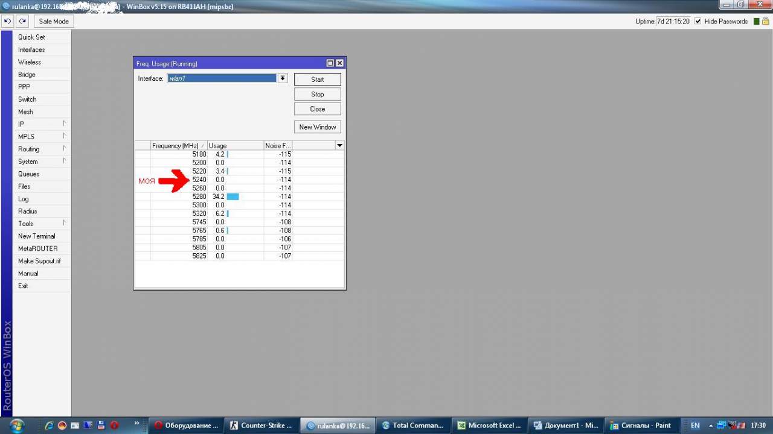Click the system clock showing 17:30
773x434 pixels.
758,426
